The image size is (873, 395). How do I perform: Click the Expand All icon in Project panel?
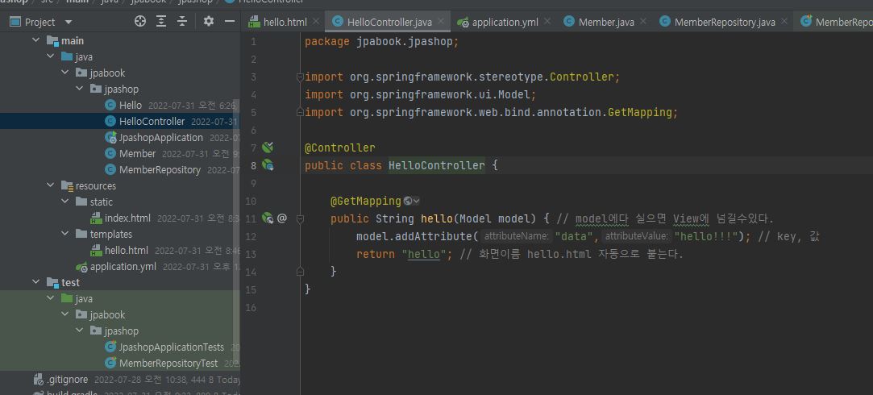point(161,22)
